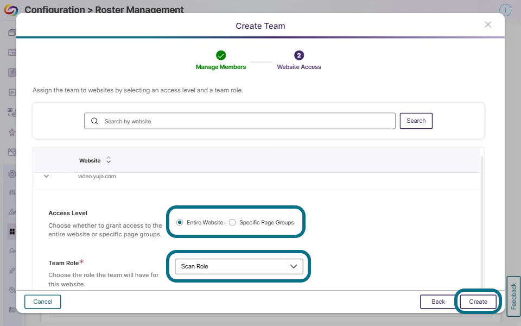Viewport: 521px width, 326px height.
Task: Click the Back button
Action: pos(438,302)
